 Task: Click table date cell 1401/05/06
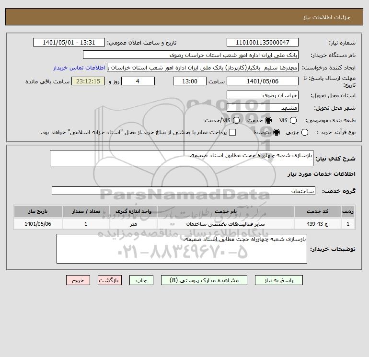38,224
